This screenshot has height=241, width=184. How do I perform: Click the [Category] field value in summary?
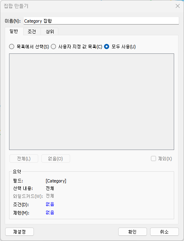[56, 181]
